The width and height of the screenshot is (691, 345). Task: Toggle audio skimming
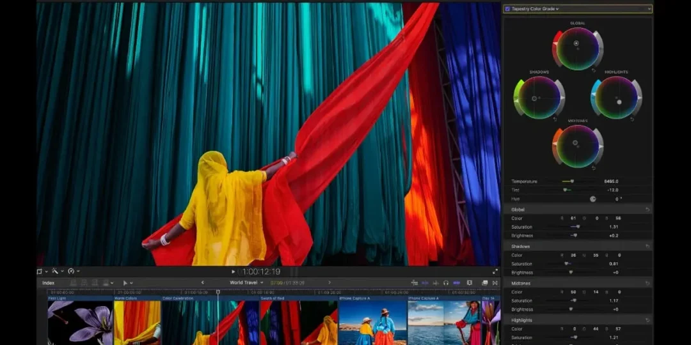tap(436, 282)
